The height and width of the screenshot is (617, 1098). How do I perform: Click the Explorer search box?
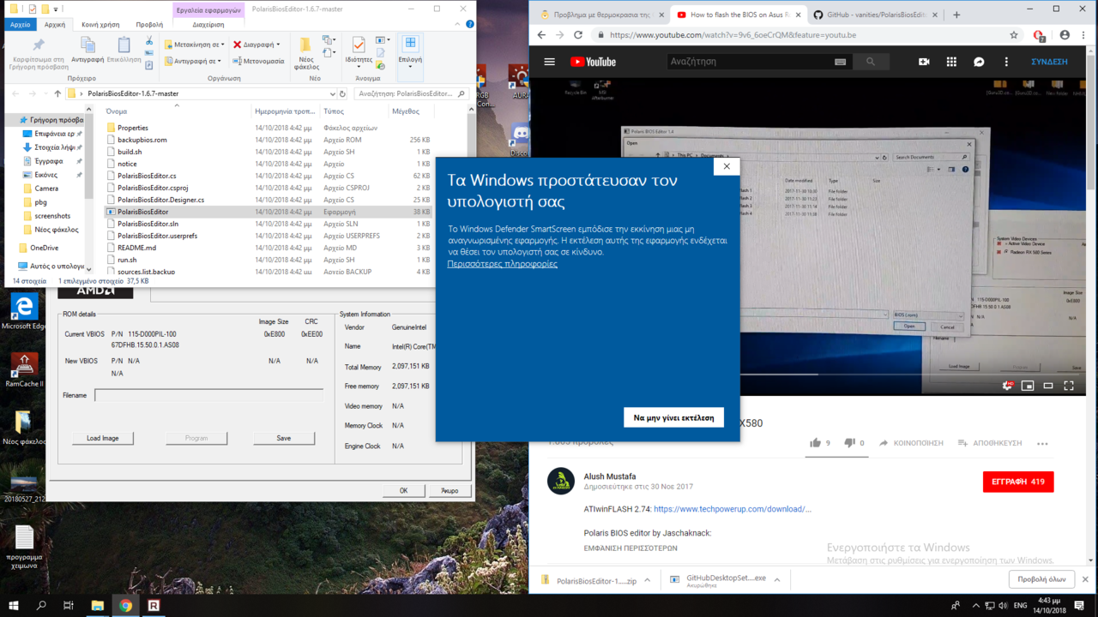click(x=412, y=93)
